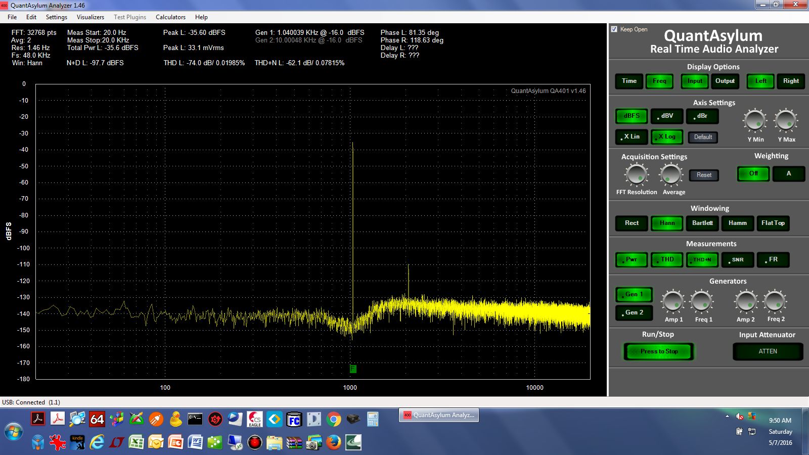Select the Hamm window function

tap(738, 223)
